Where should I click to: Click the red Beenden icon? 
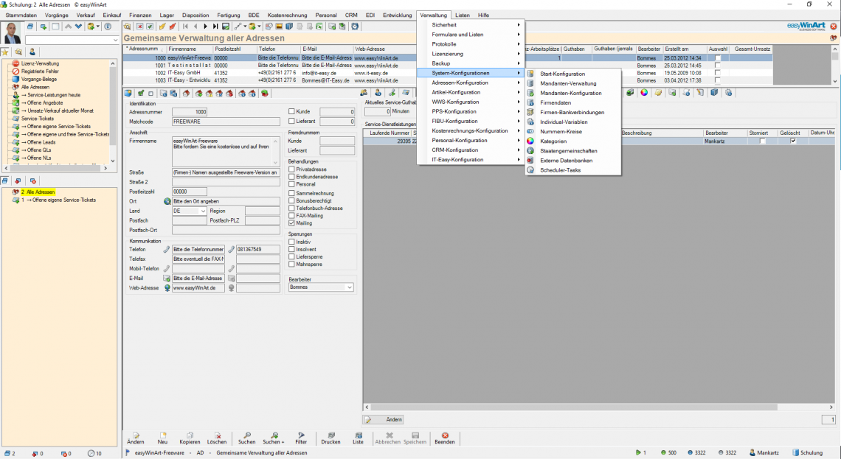(x=445, y=435)
